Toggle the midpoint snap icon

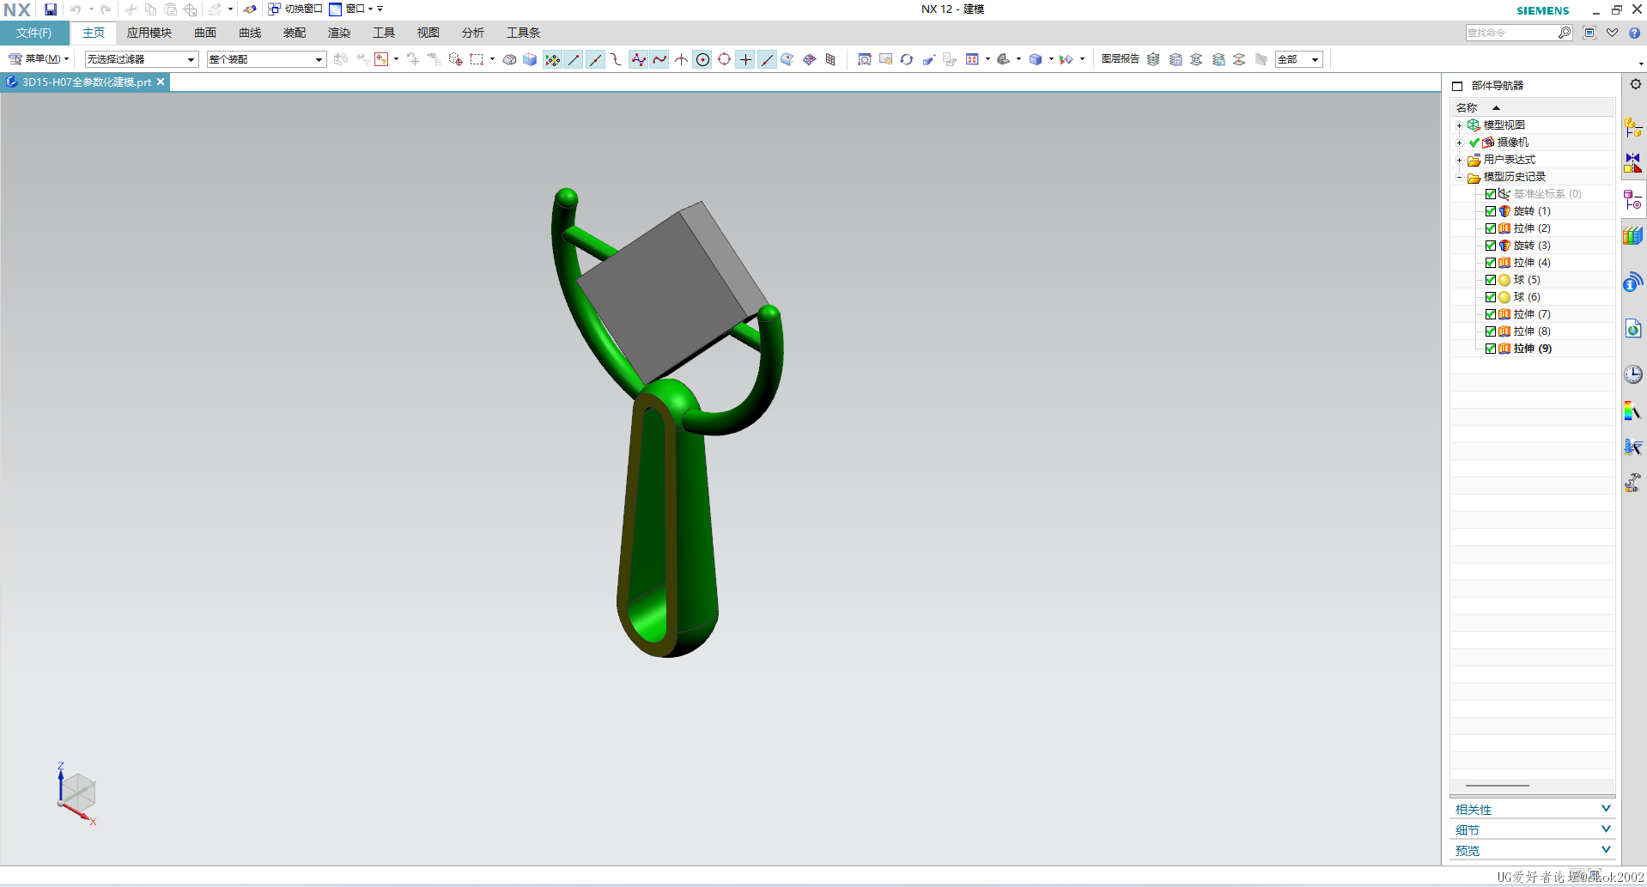point(595,59)
